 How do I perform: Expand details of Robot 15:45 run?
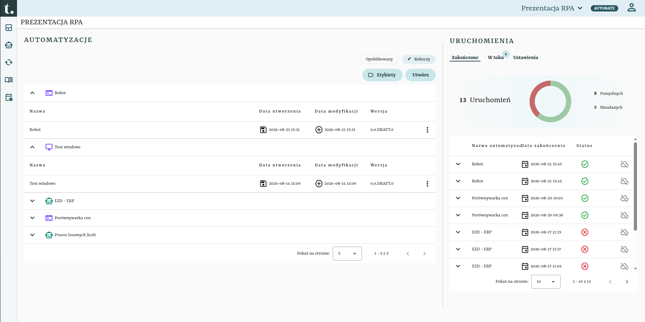click(x=458, y=164)
